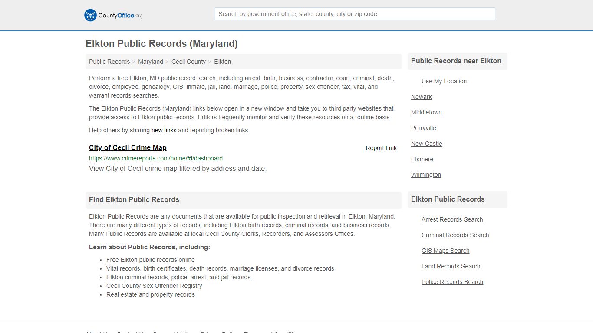
Task: Click 'Learn about Public Records, including:' text
Action: click(149, 247)
